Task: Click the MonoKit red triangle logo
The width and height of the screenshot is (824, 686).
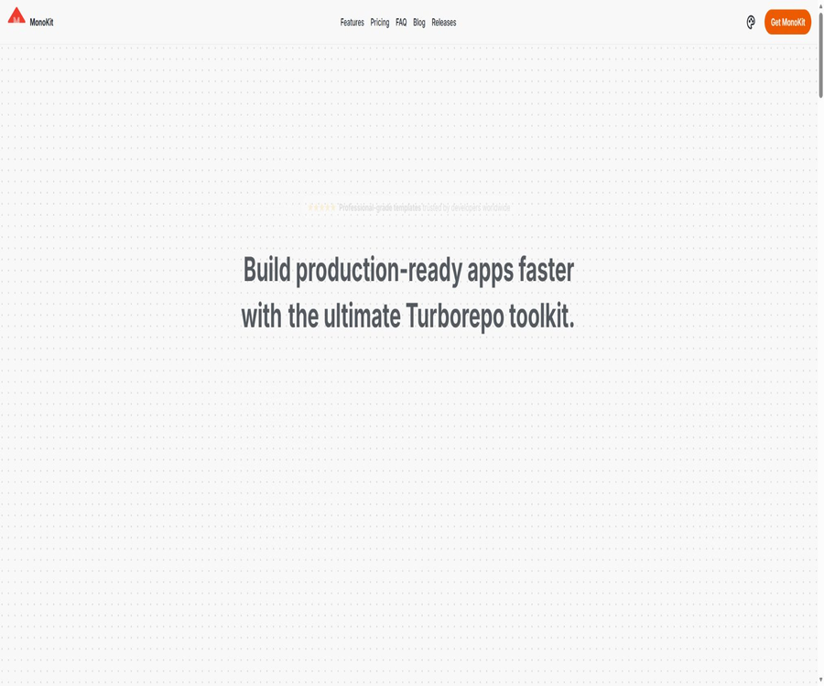Action: (16, 16)
